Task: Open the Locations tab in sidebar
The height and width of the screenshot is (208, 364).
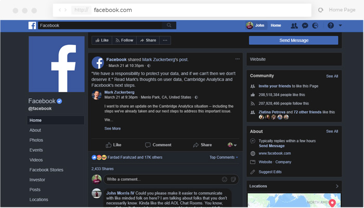Action: [39, 200]
